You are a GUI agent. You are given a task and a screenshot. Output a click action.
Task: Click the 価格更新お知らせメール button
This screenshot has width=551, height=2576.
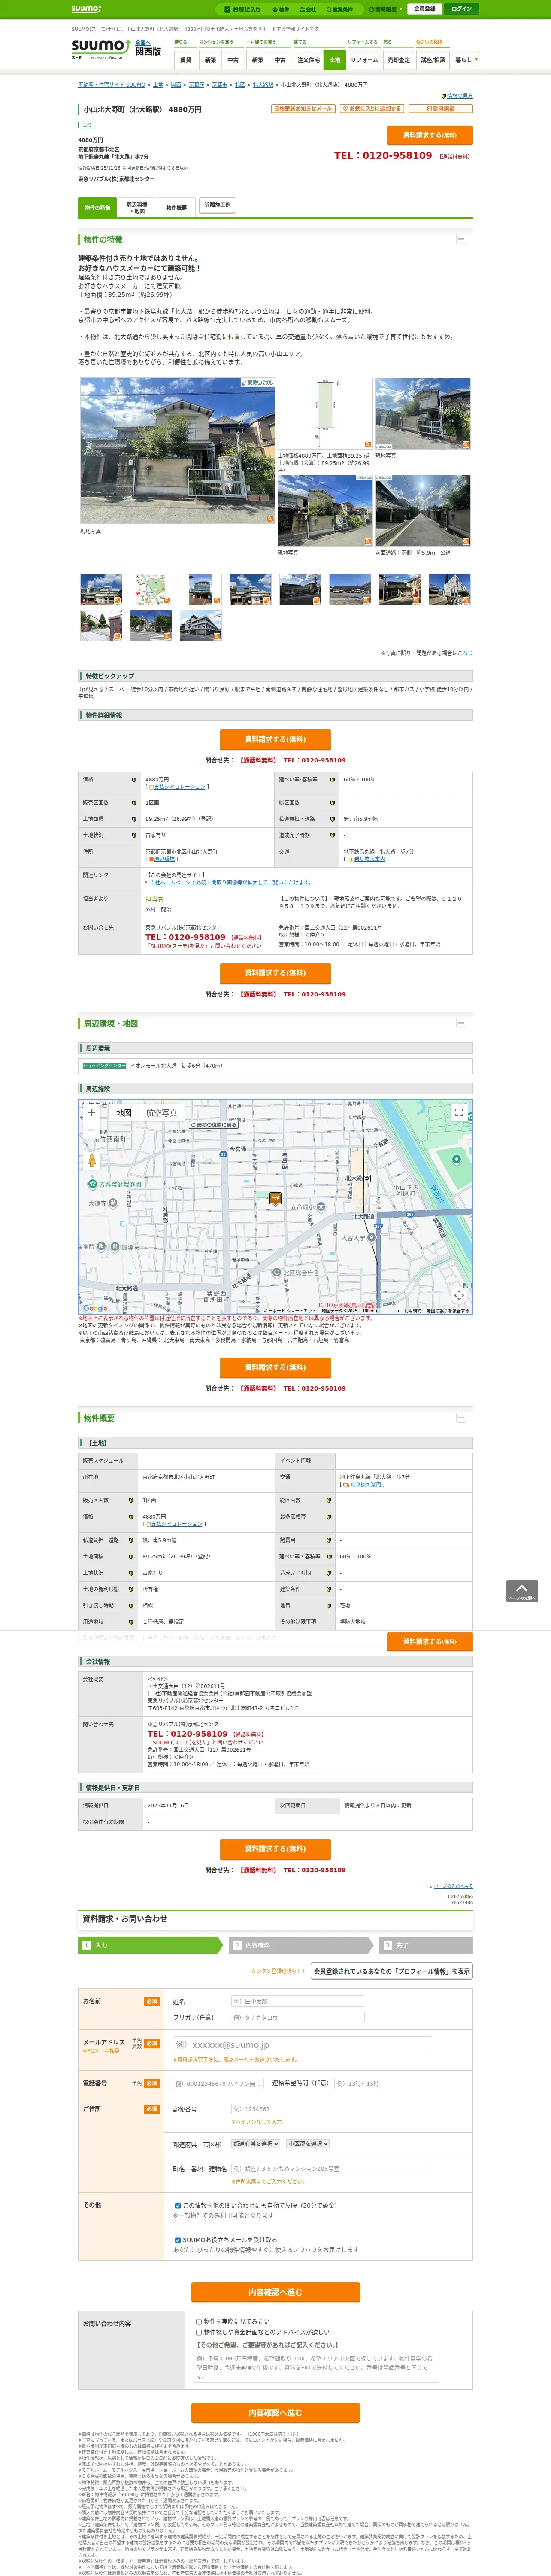[303, 109]
